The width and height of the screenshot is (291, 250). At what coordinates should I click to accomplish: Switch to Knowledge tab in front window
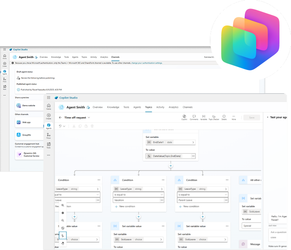(x=113, y=107)
